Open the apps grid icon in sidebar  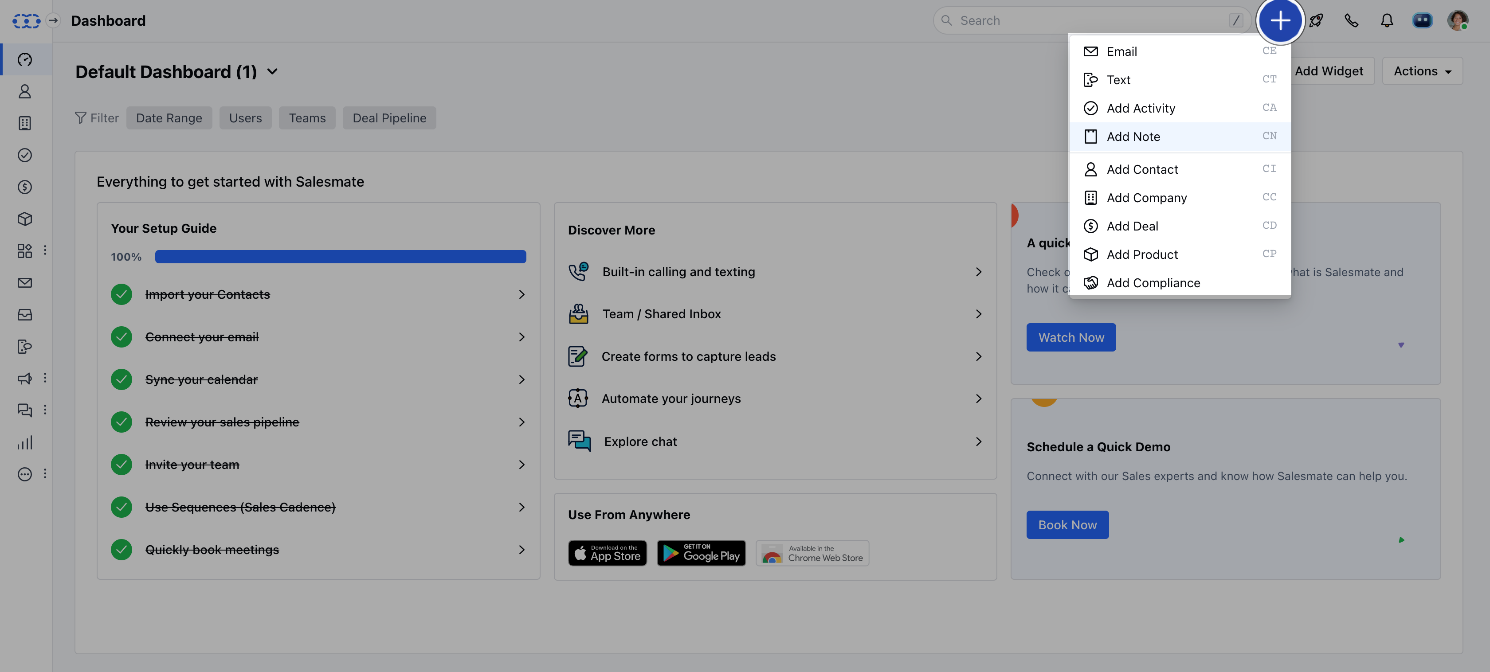(x=25, y=250)
